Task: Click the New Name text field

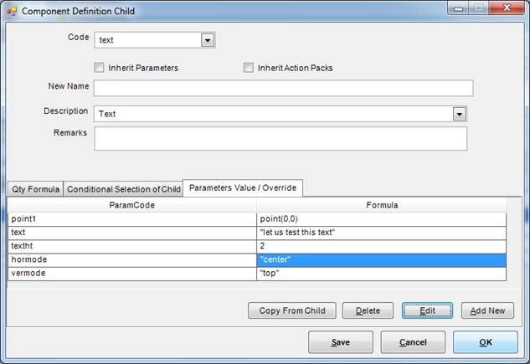Action: 283,89
